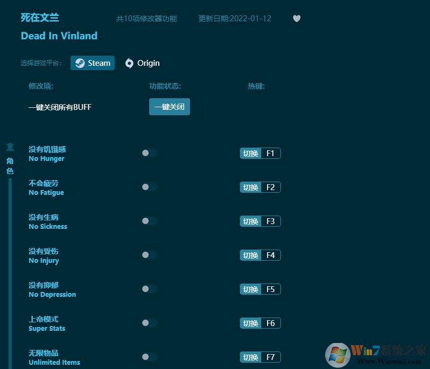Enable the No Fatigue toggle switch

[149, 187]
